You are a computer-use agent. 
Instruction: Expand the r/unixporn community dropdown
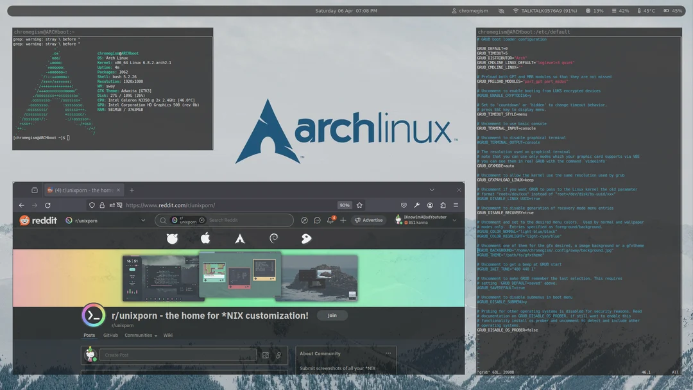coord(143,220)
